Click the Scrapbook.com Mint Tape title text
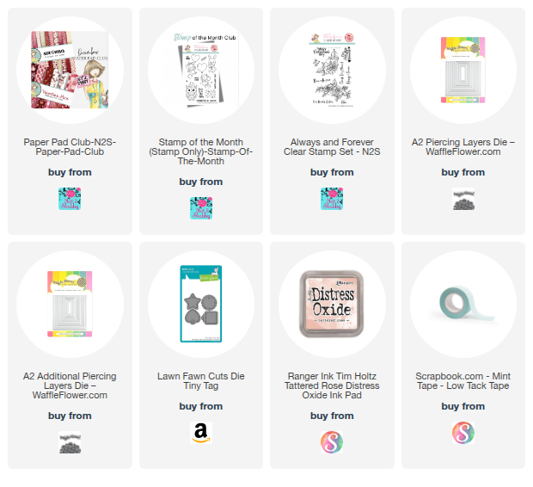The image size is (533, 487). [x=463, y=381]
